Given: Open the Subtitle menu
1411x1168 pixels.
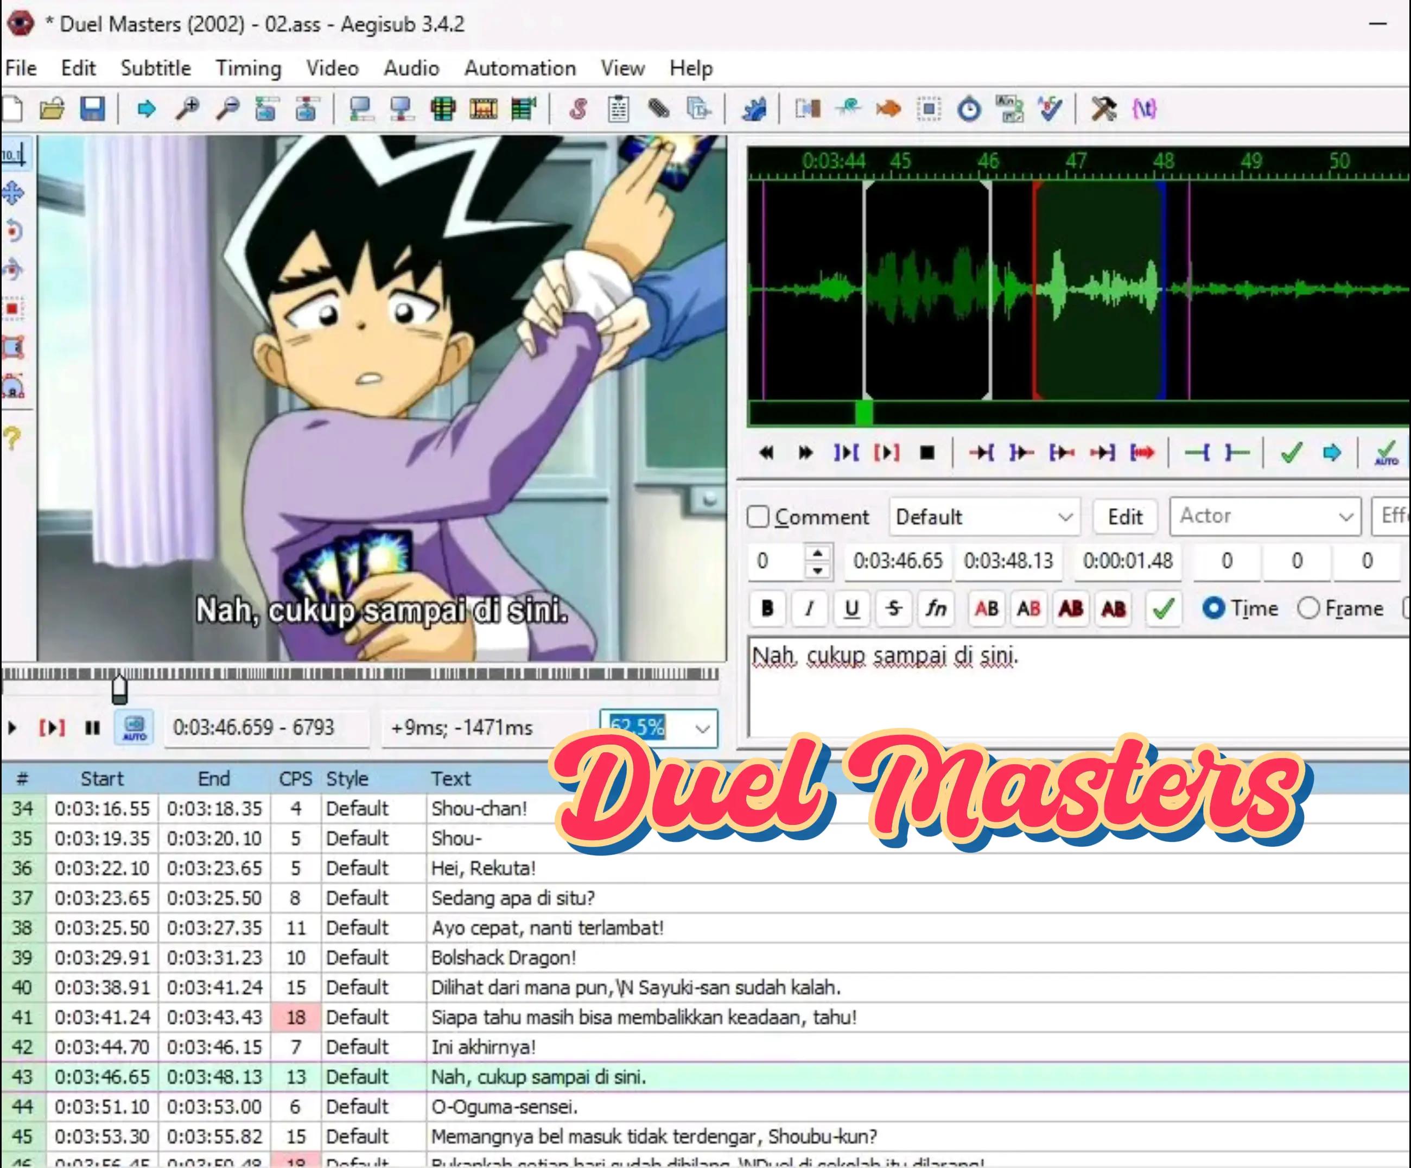Looking at the screenshot, I should coord(155,68).
